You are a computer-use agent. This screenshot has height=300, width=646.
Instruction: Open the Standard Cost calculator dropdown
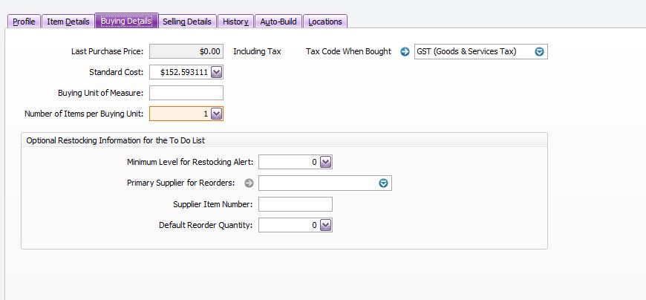click(x=216, y=73)
